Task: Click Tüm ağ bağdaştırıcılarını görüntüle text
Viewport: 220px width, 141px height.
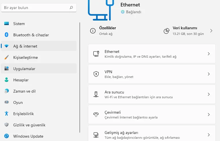Action: (142, 138)
